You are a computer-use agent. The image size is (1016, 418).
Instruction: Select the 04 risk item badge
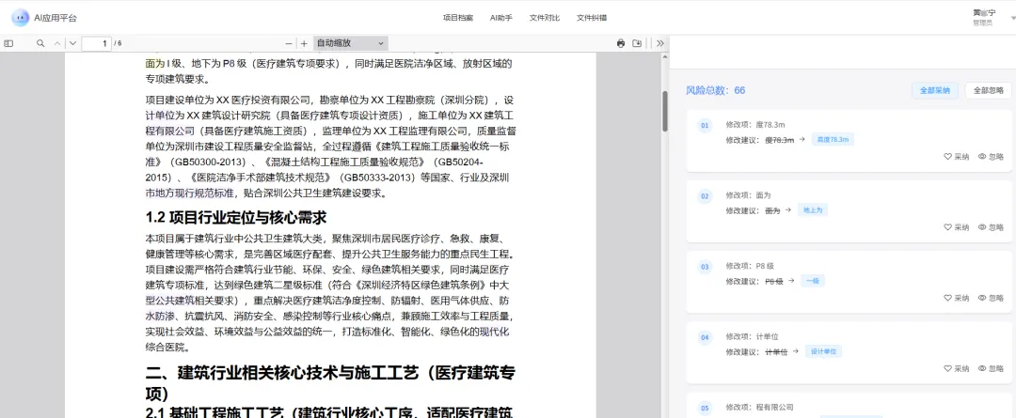coord(705,337)
